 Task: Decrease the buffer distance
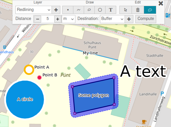click(37, 19)
